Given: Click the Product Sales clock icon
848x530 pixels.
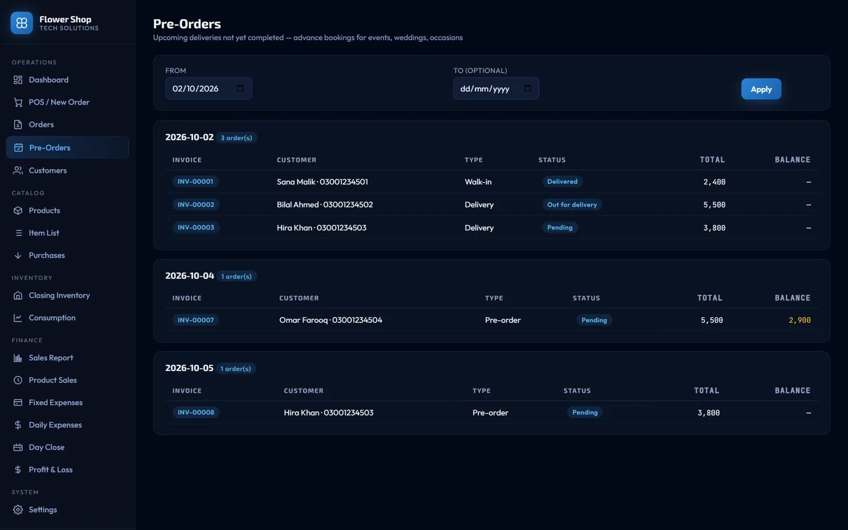Looking at the screenshot, I should coord(18,380).
